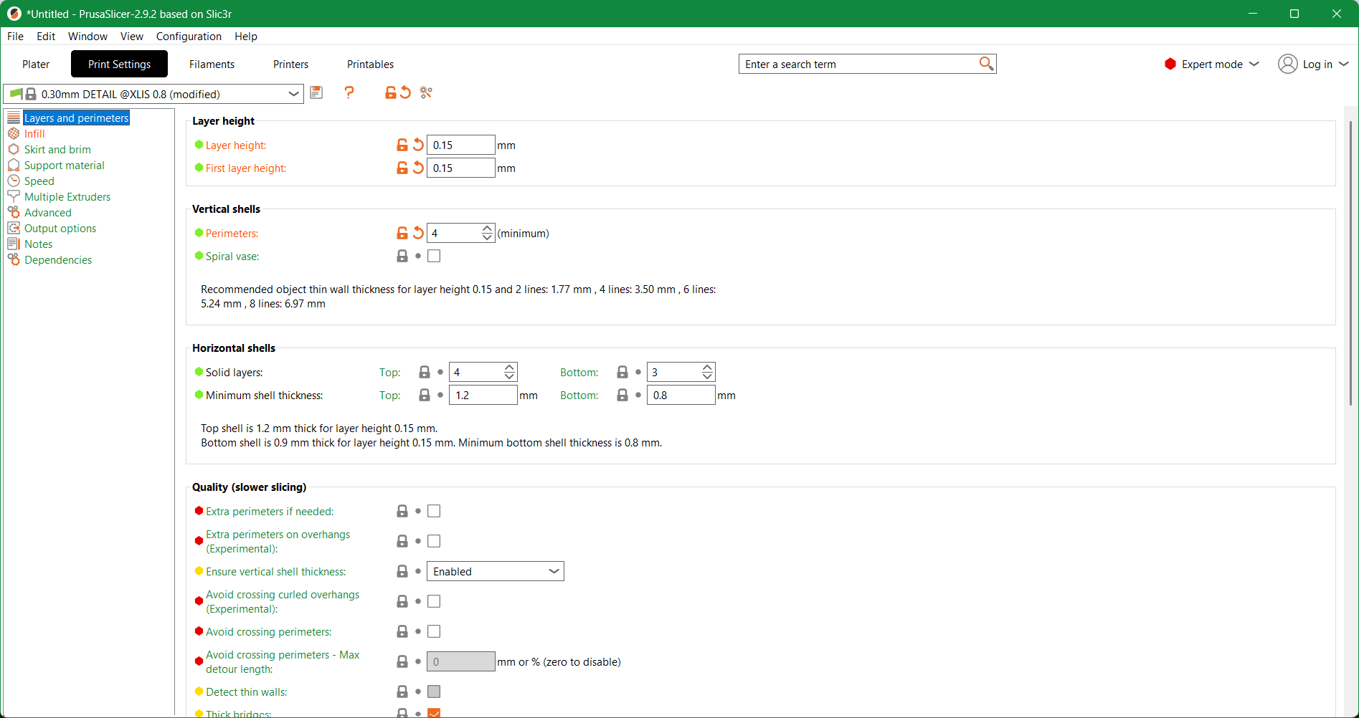Viewport: 1359px width, 718px height.
Task: Click the user account avatar icon
Action: (1288, 64)
